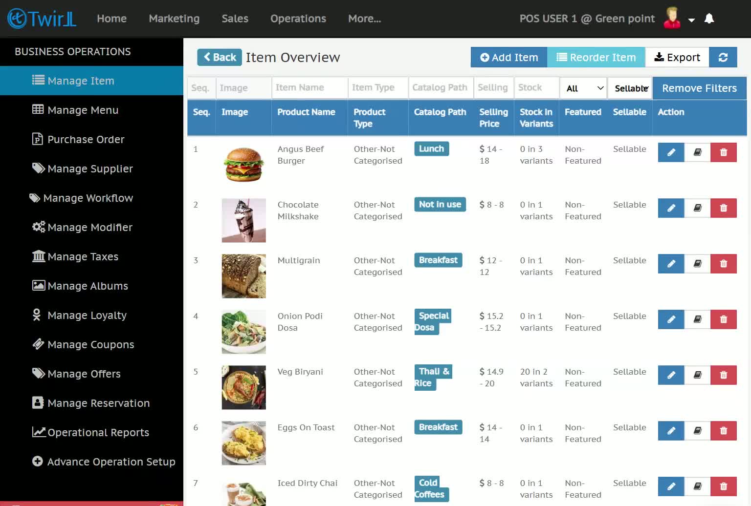Click the Reorder Item button
Screen dimensions: 751x506
(x=596, y=57)
